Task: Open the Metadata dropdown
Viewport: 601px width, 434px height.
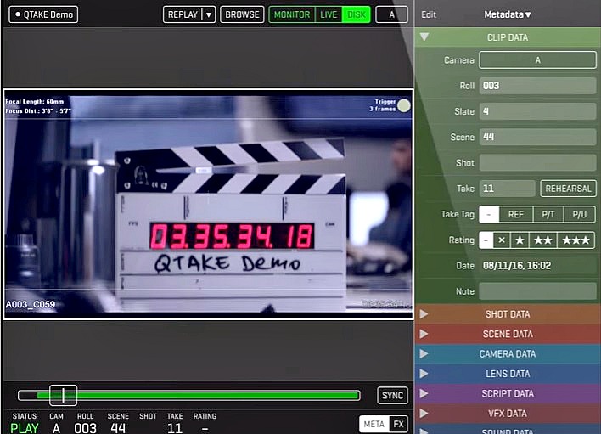Action: [508, 14]
